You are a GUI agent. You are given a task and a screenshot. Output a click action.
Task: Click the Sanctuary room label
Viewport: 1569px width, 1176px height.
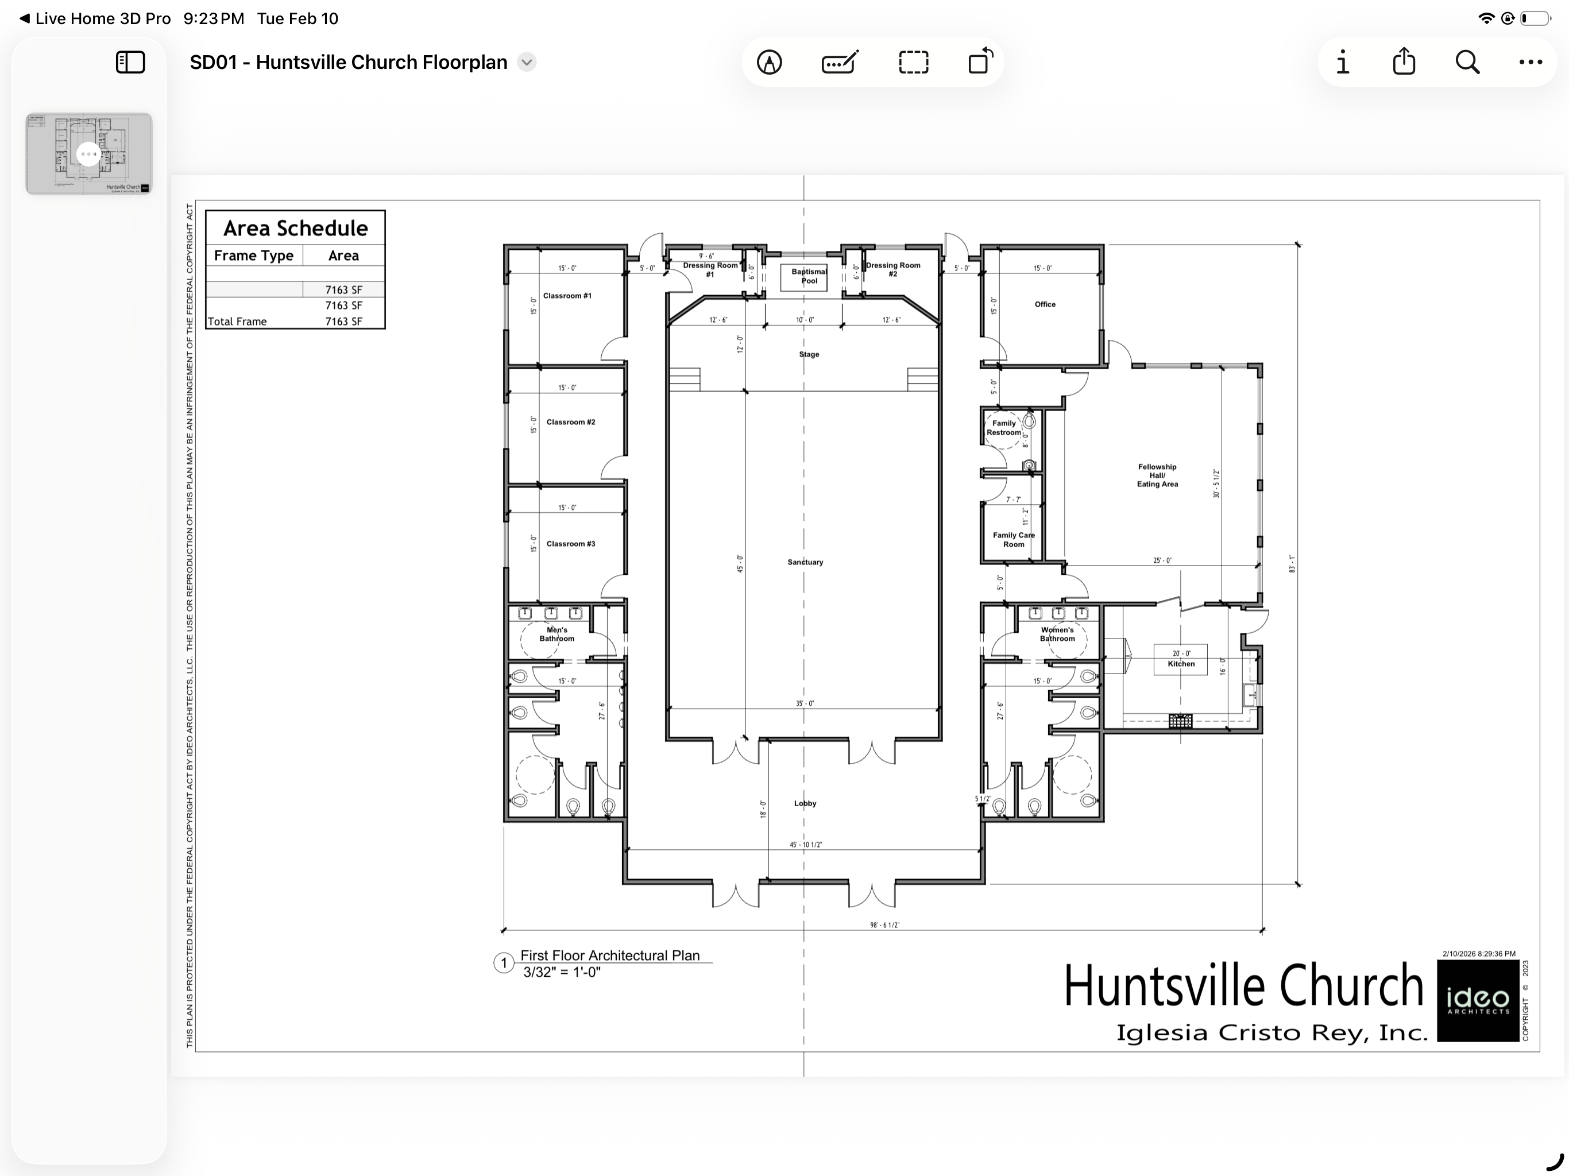(805, 562)
